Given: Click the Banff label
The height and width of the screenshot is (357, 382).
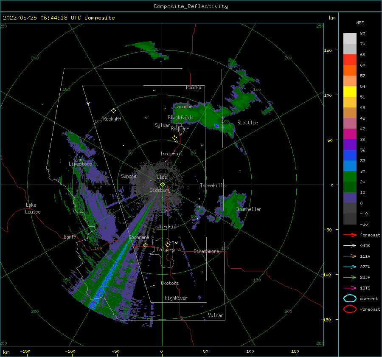Looking at the screenshot, I should (70, 236).
